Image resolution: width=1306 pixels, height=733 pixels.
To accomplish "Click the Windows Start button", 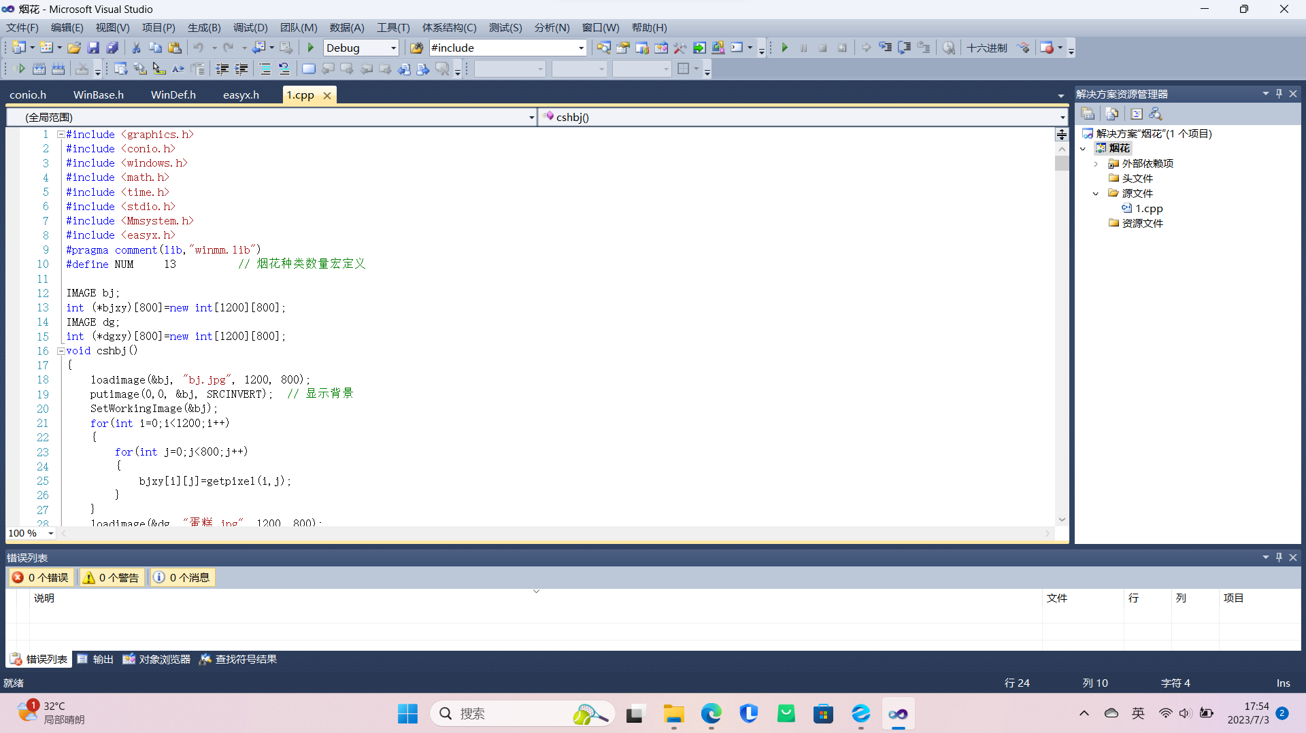I will tap(407, 713).
